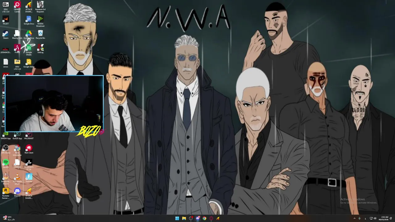This screenshot has width=395, height=222.
Task: Open ATTACK SHARK app in taskbar
Action: point(218,218)
